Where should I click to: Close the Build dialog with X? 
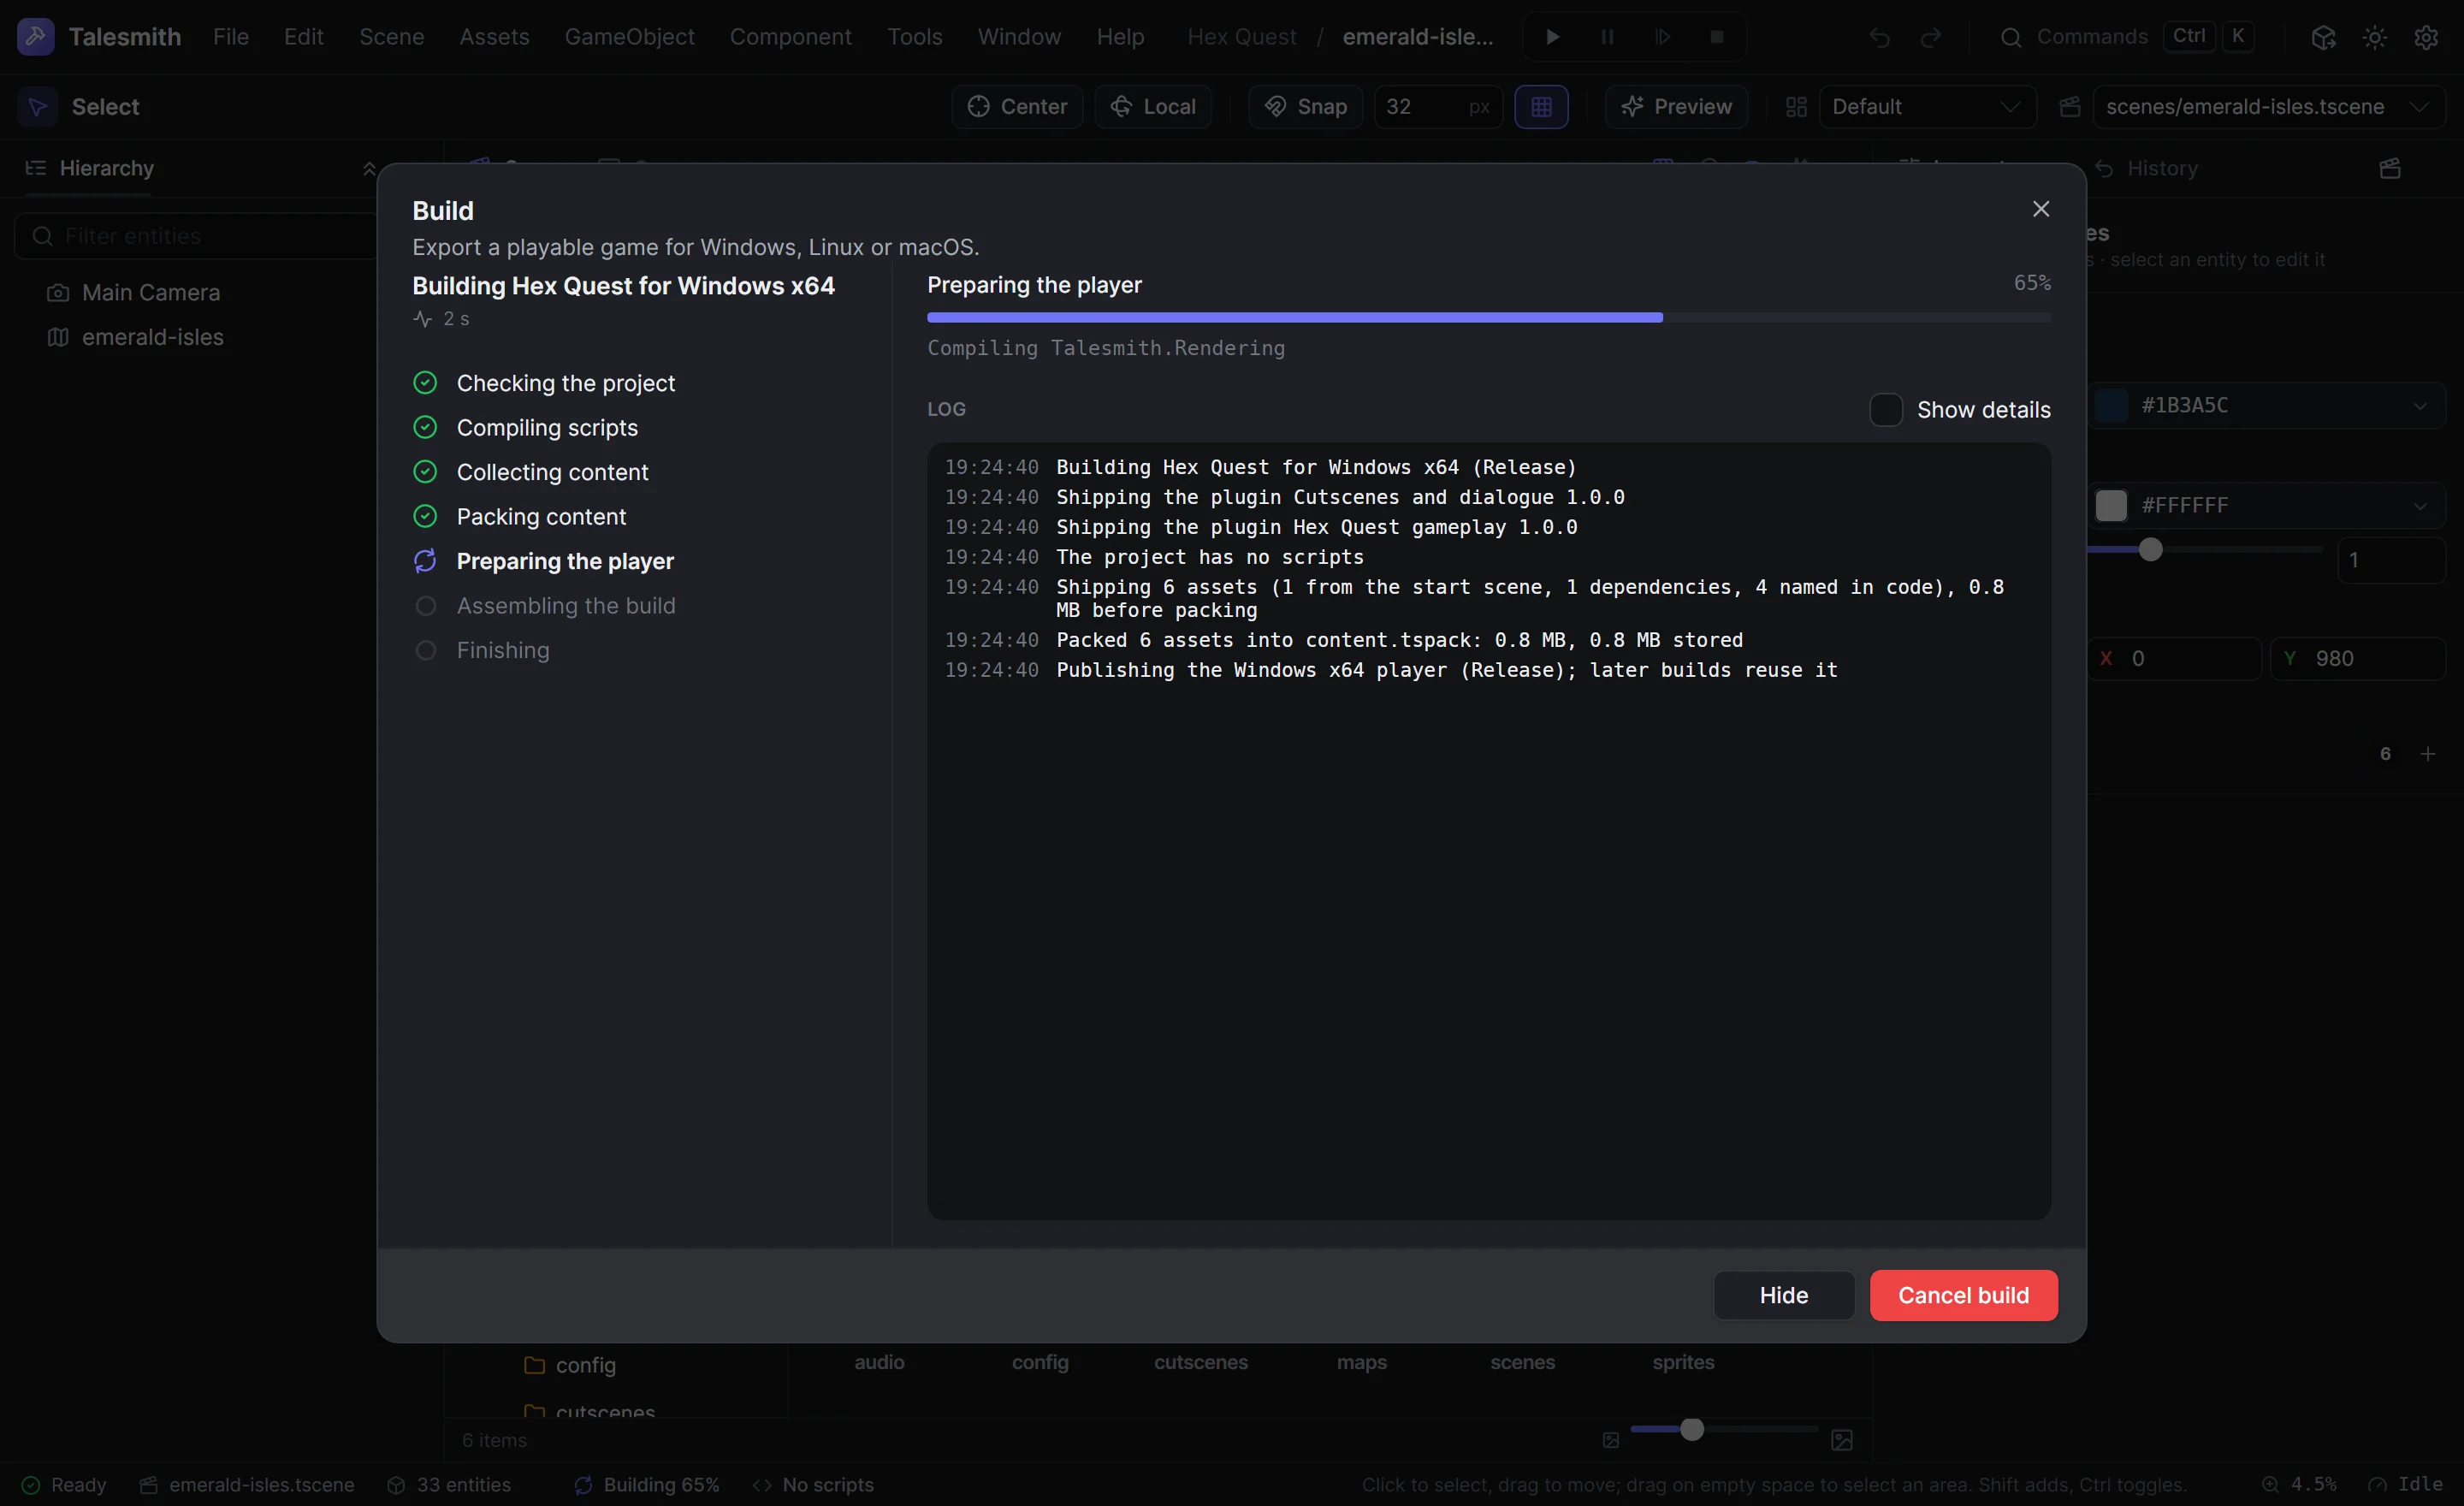[x=2041, y=209]
